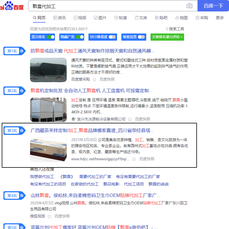This screenshot has width=229, height=229.
Task: Click related search 在家做的代加工
Action: point(85,184)
